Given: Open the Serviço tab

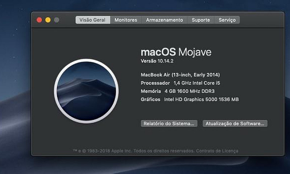Looking at the screenshot, I should (227, 20).
